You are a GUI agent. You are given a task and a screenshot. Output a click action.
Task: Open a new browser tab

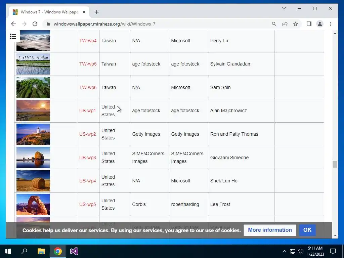tap(96, 12)
